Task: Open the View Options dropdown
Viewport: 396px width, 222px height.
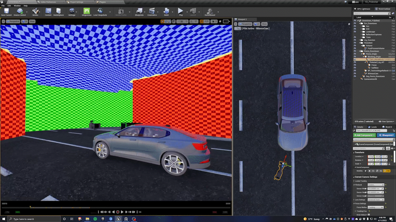Action: coord(387,121)
